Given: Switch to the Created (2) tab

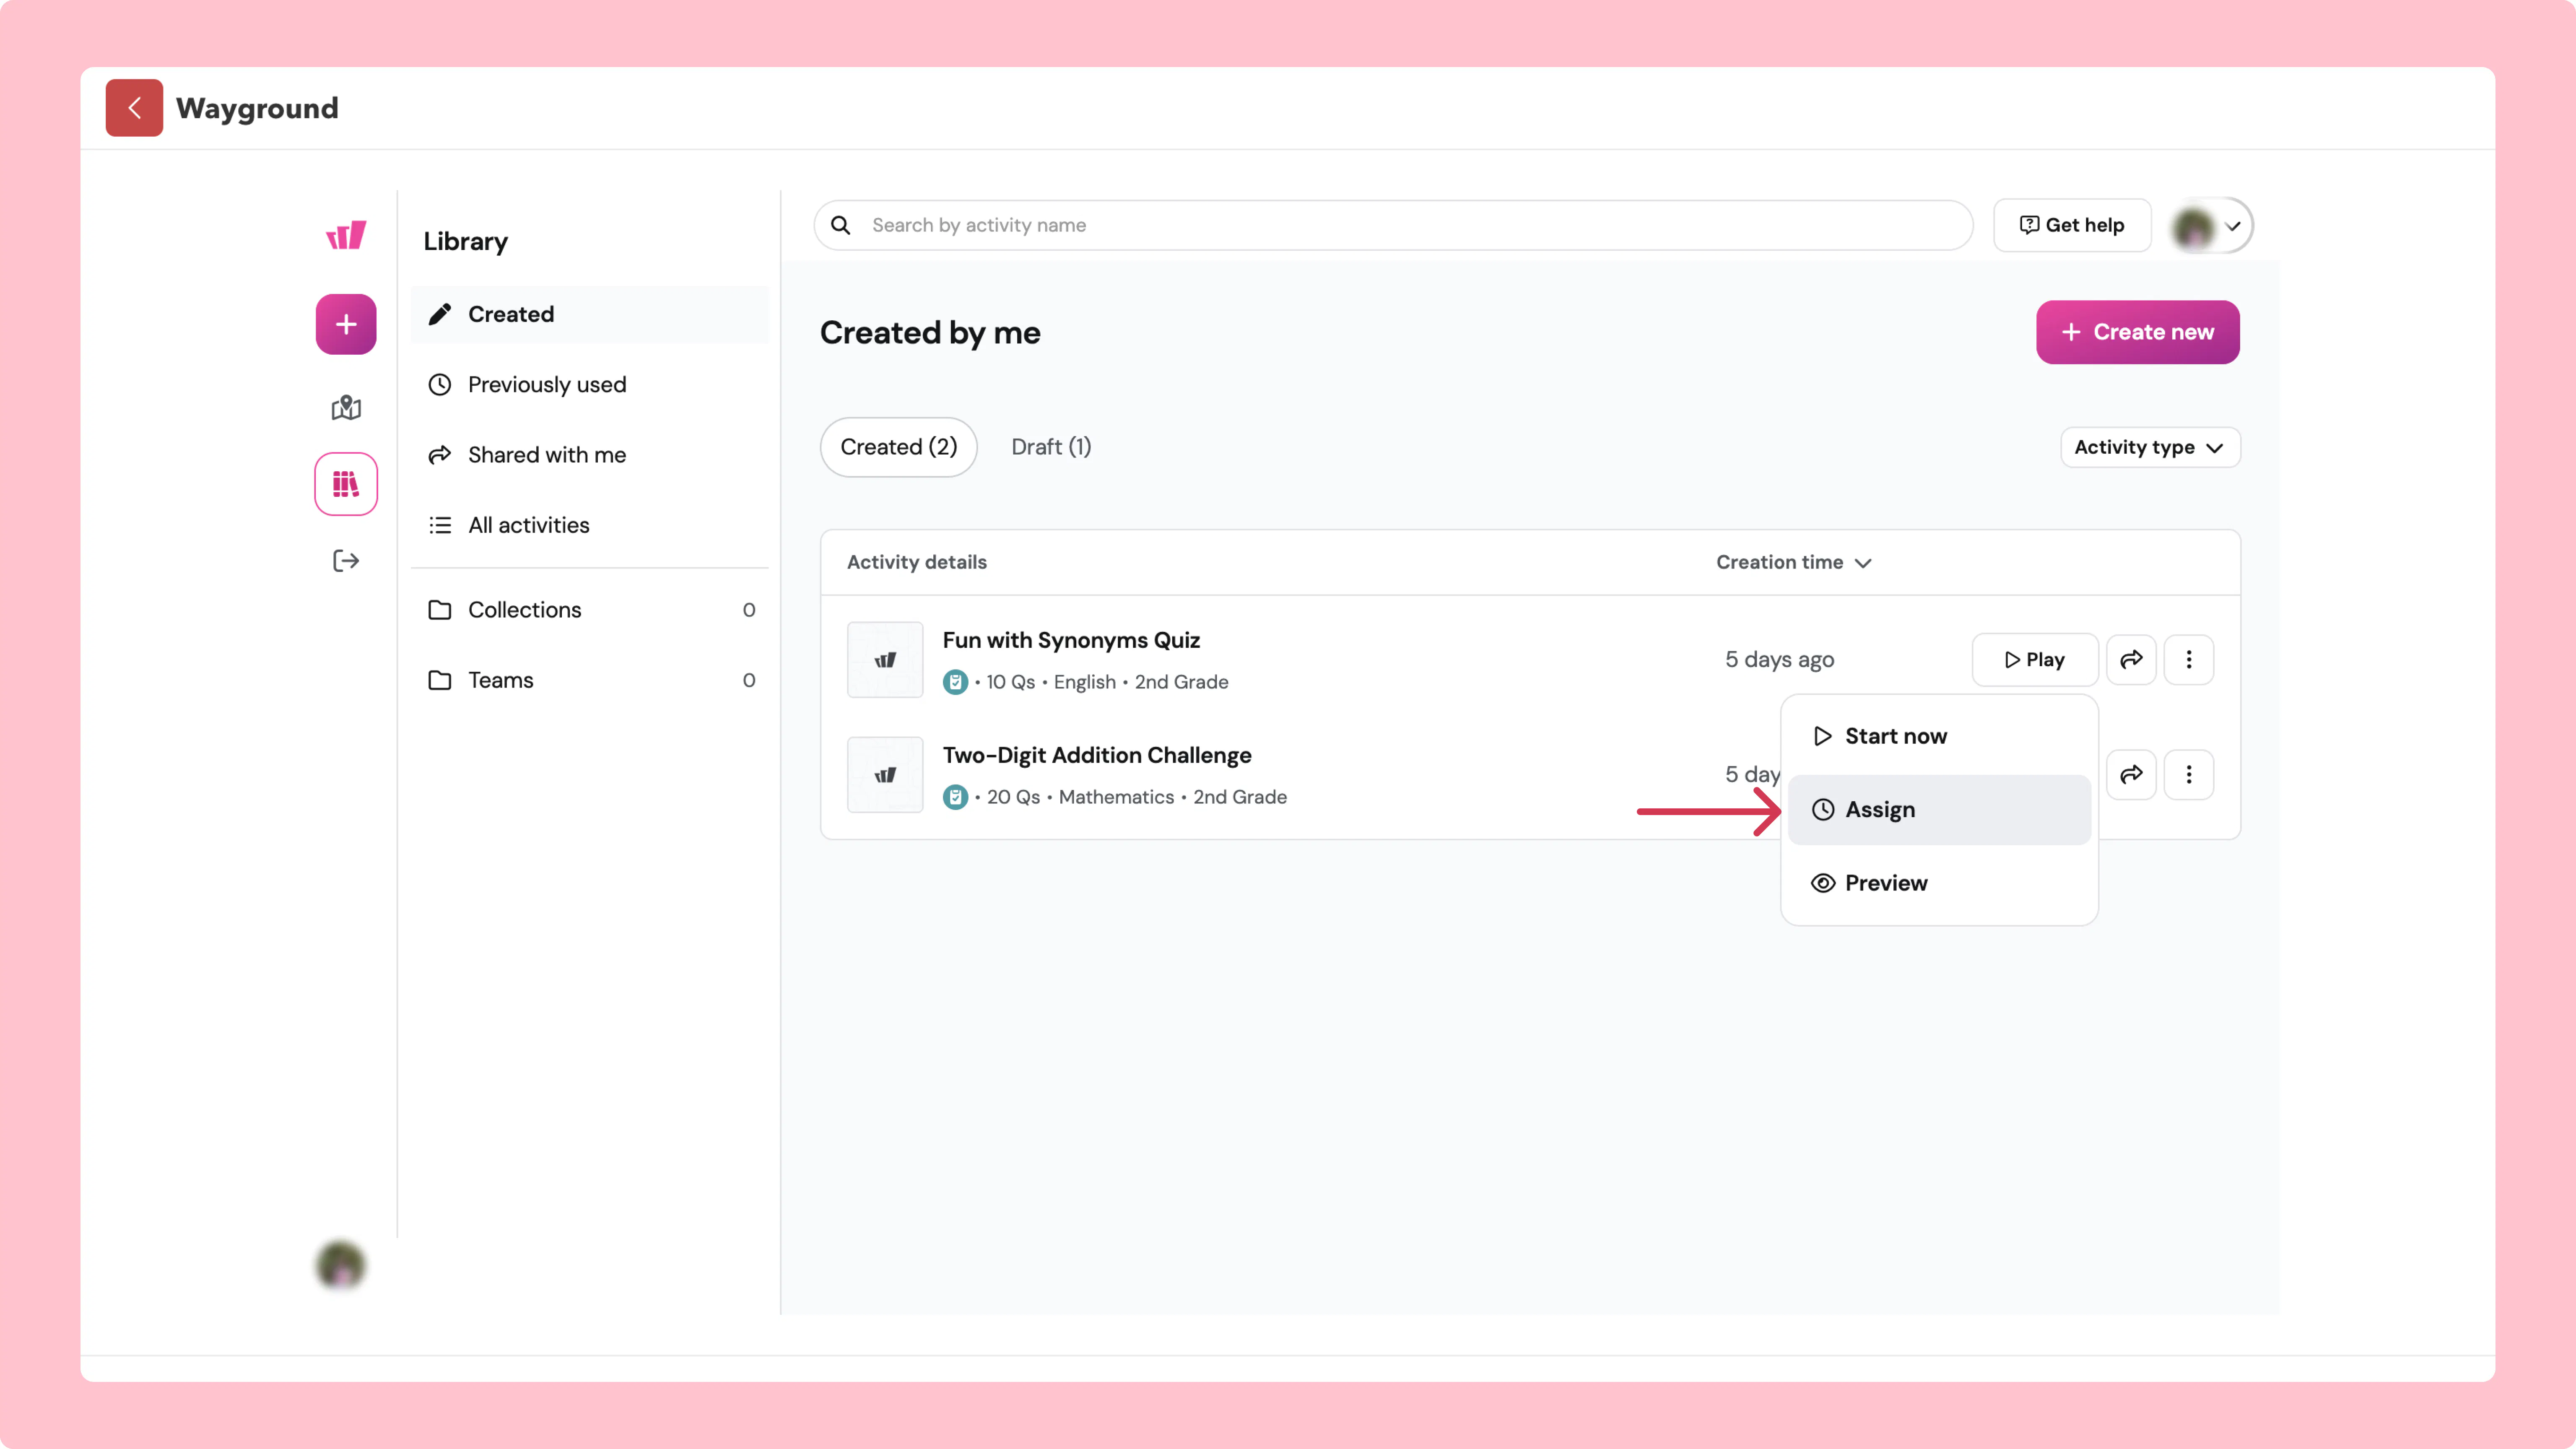Looking at the screenshot, I should [x=898, y=447].
